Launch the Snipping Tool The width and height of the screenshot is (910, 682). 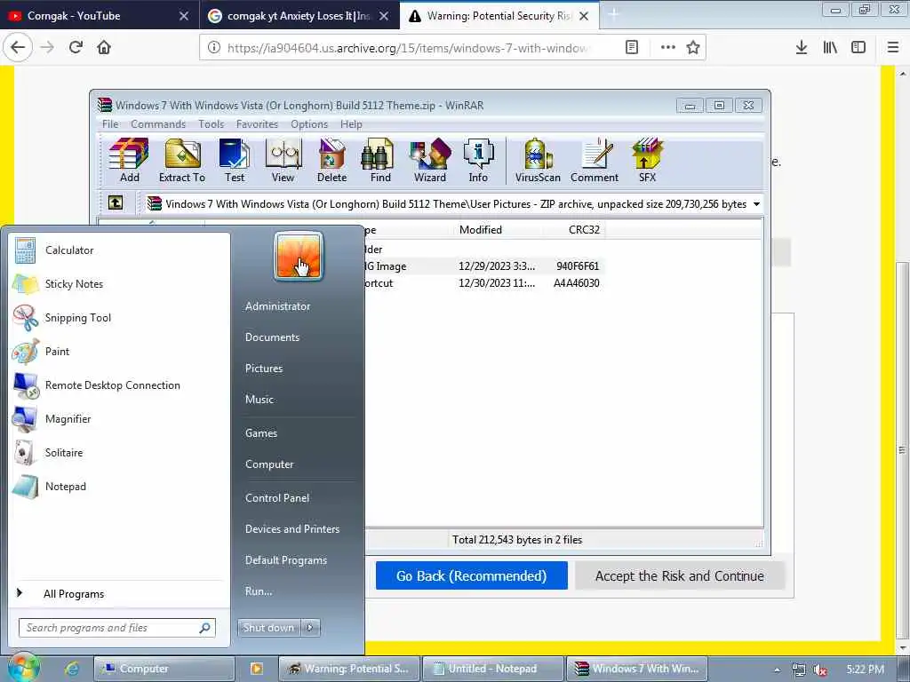pos(119,318)
